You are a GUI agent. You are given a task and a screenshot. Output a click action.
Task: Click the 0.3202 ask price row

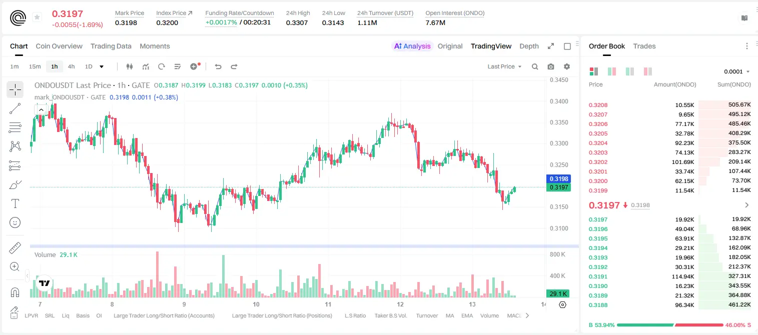coord(669,162)
